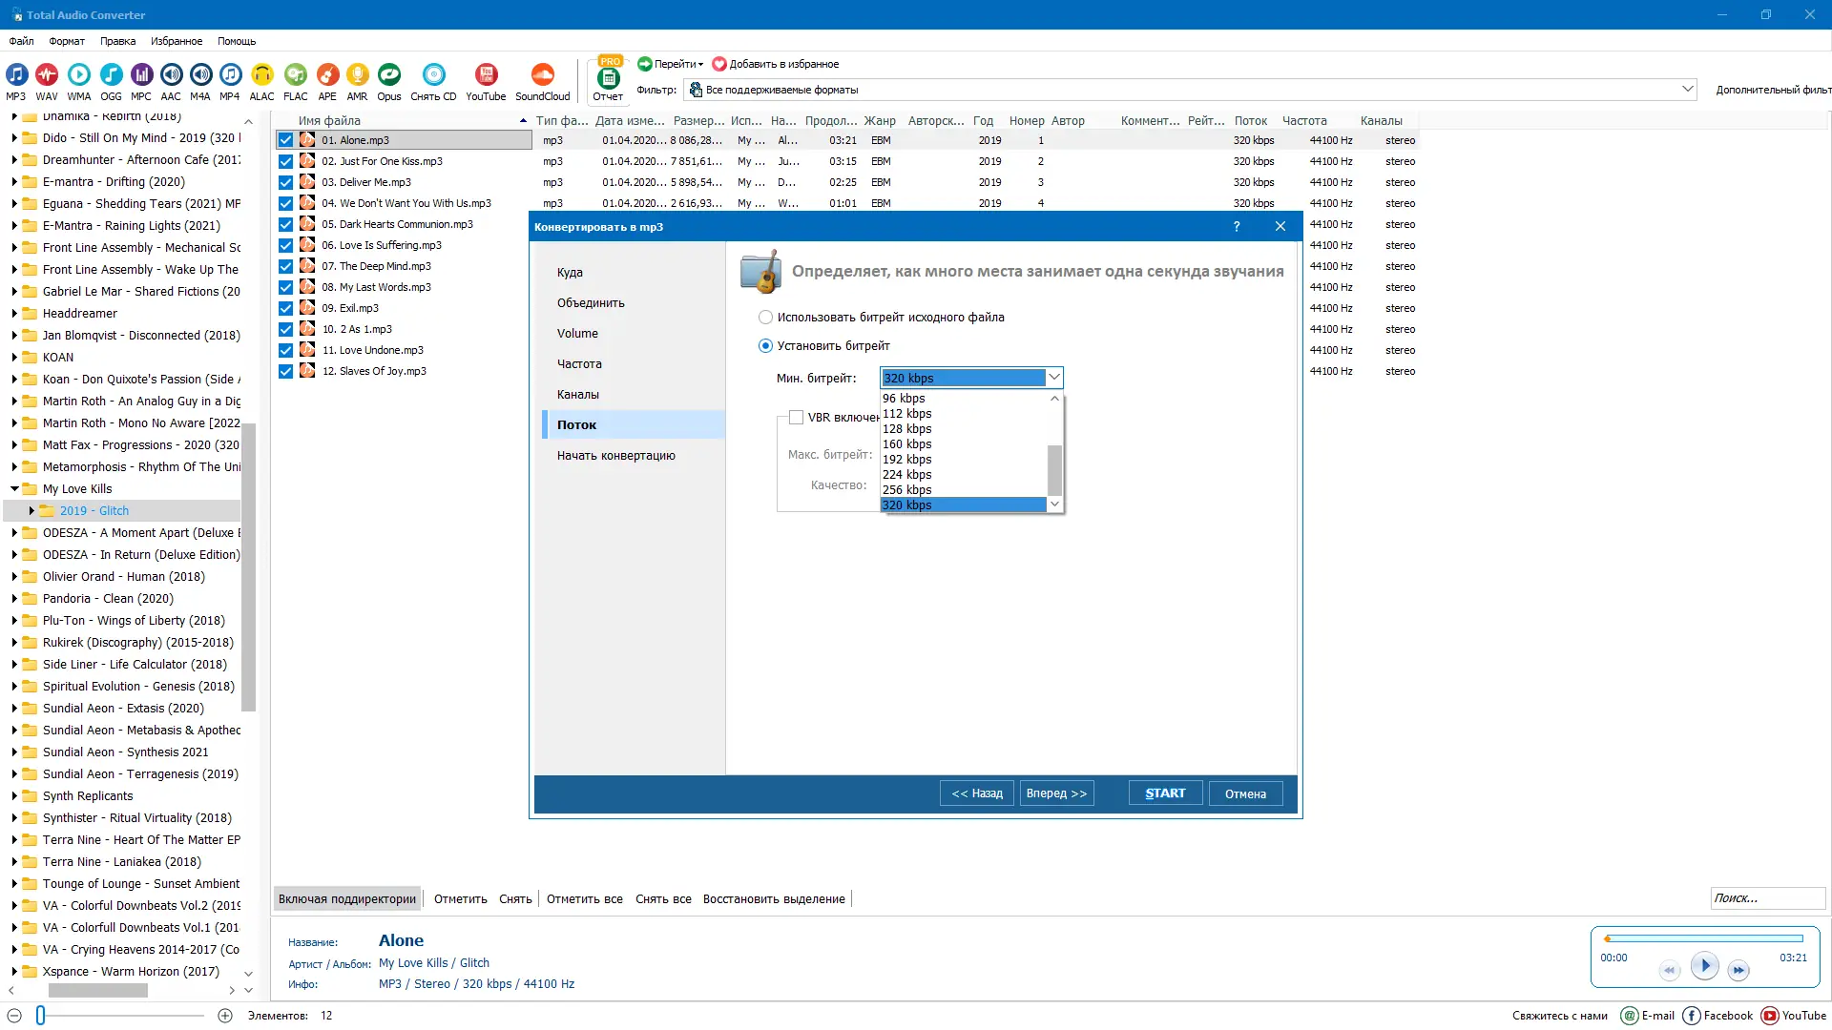Collapse the My Love Kills folder

pos(14,489)
